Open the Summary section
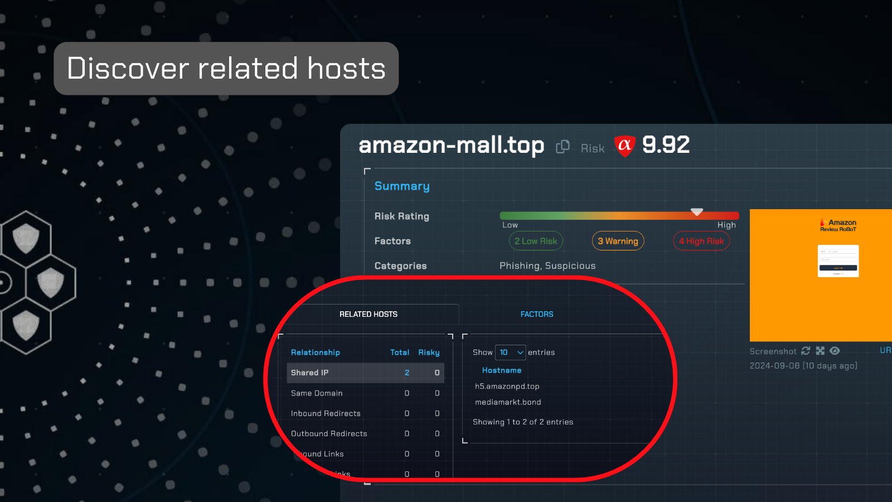Screen dimensions: 892x502 (x=401, y=186)
